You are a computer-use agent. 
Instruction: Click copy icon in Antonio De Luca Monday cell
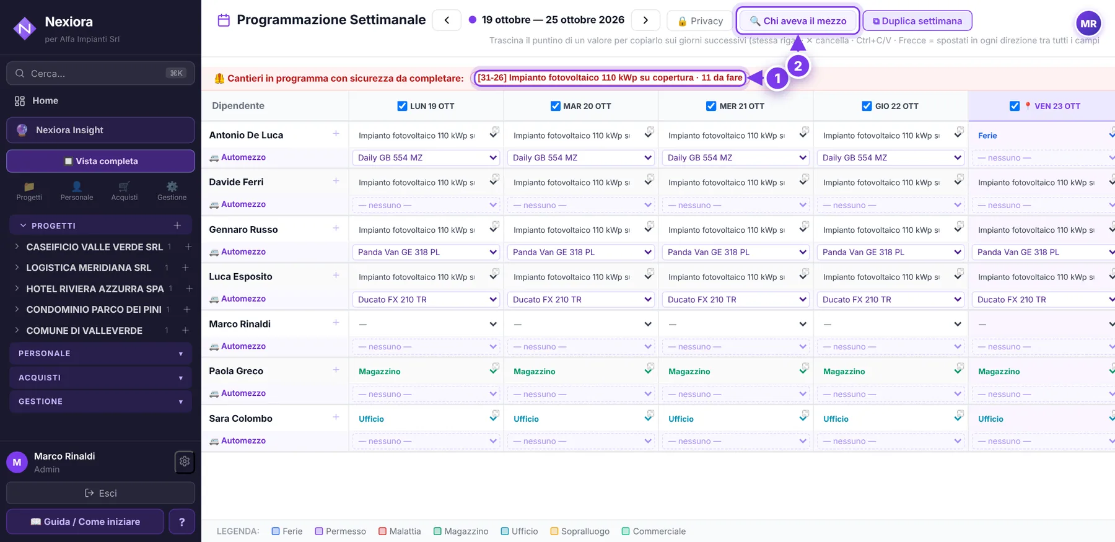click(496, 131)
